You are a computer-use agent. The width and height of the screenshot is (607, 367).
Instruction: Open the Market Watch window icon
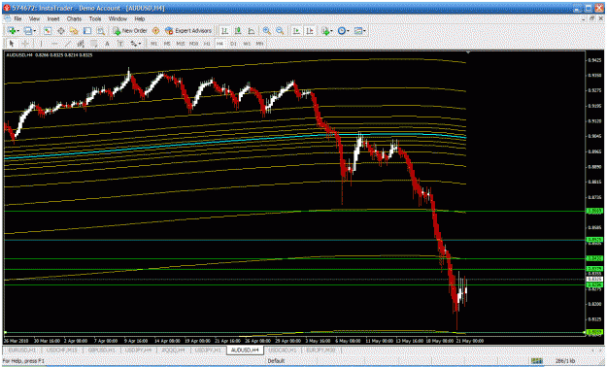pos(48,31)
